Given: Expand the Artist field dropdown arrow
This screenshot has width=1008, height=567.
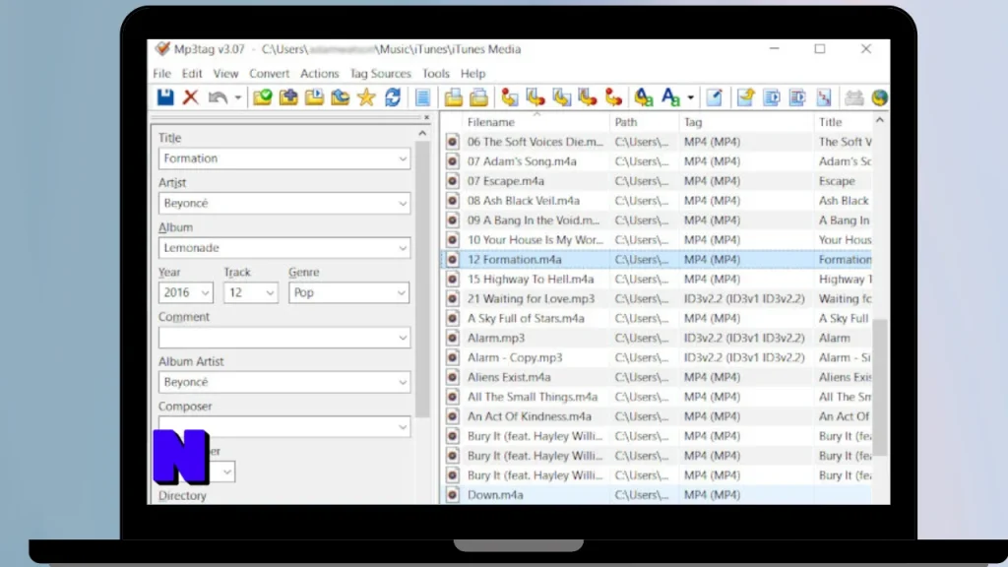Looking at the screenshot, I should pyautogui.click(x=403, y=204).
